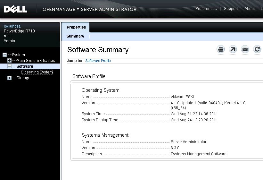The image size is (263, 180).
Task: Click the Refresh icon
Action: click(x=257, y=49)
